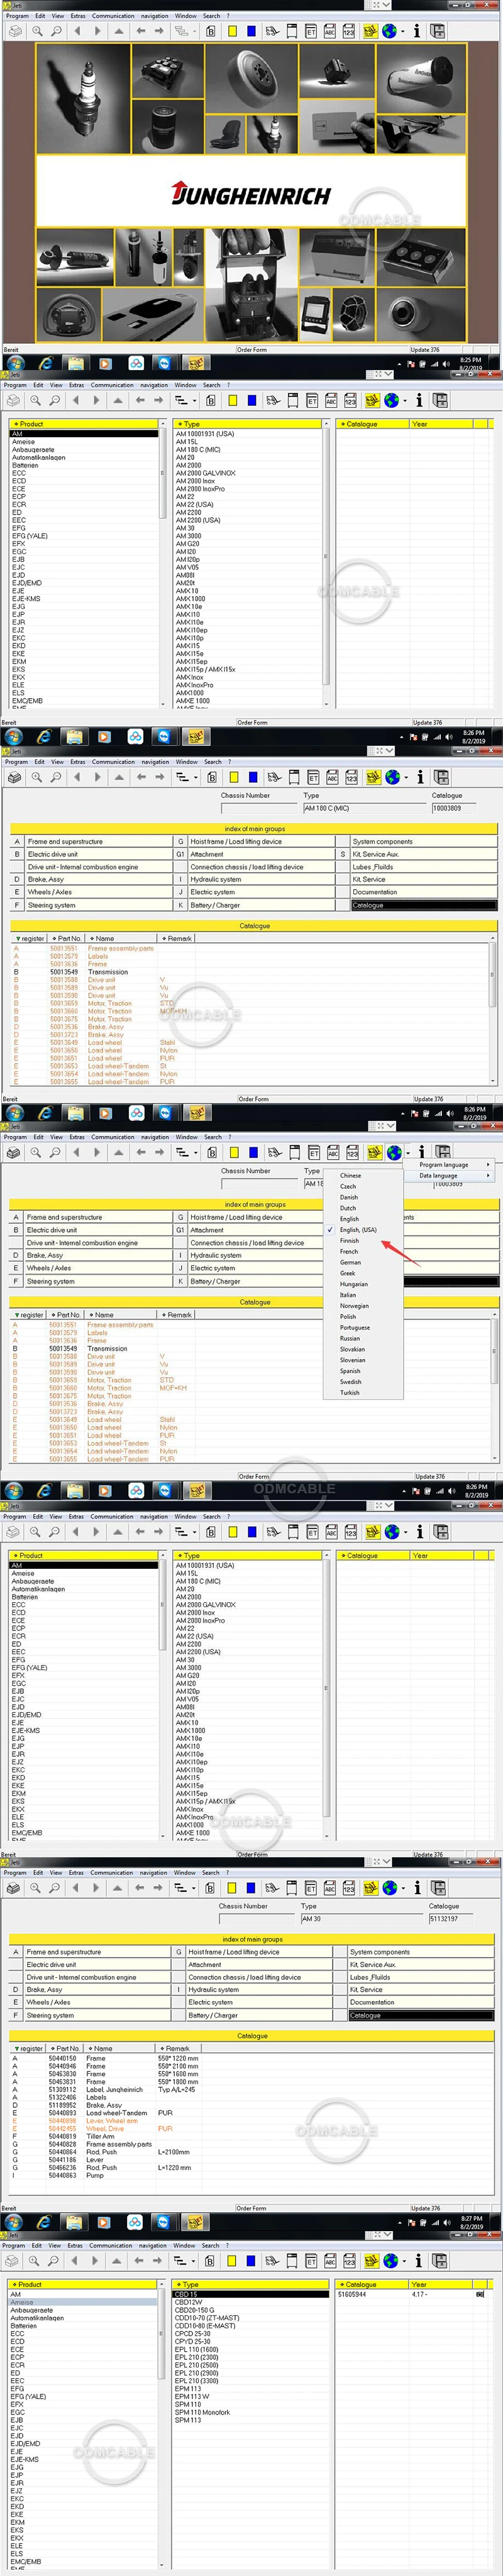
Task: Click the Windows Start button below the splash screen
Action: click(x=15, y=363)
